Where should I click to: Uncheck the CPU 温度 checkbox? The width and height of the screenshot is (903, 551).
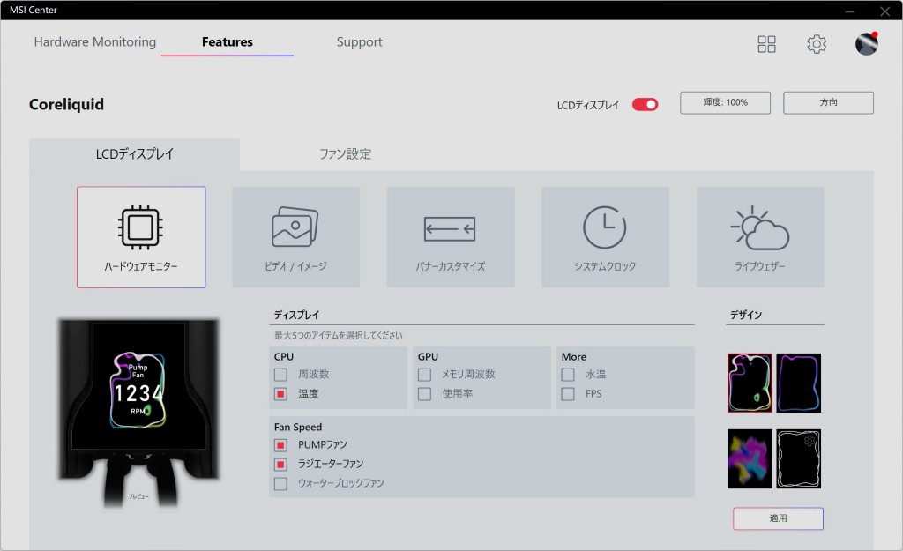pos(281,394)
